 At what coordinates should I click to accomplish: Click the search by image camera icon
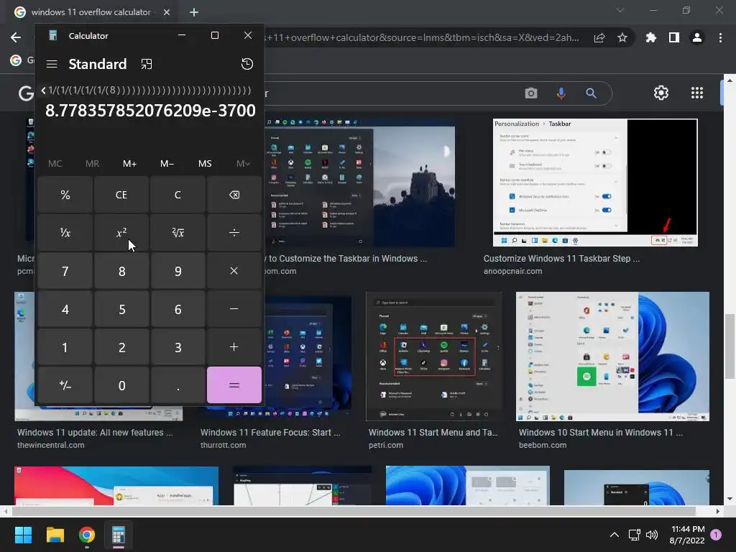(x=531, y=93)
